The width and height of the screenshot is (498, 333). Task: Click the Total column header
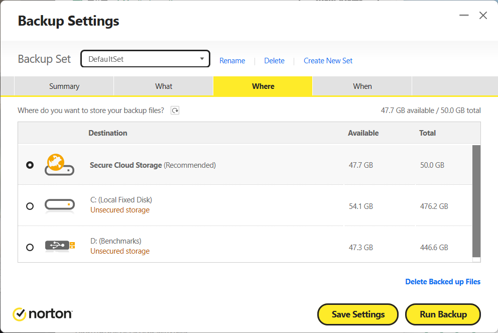coord(428,133)
